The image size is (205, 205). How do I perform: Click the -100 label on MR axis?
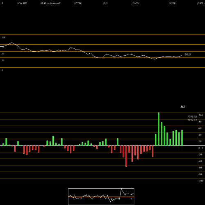tap(201, 180)
